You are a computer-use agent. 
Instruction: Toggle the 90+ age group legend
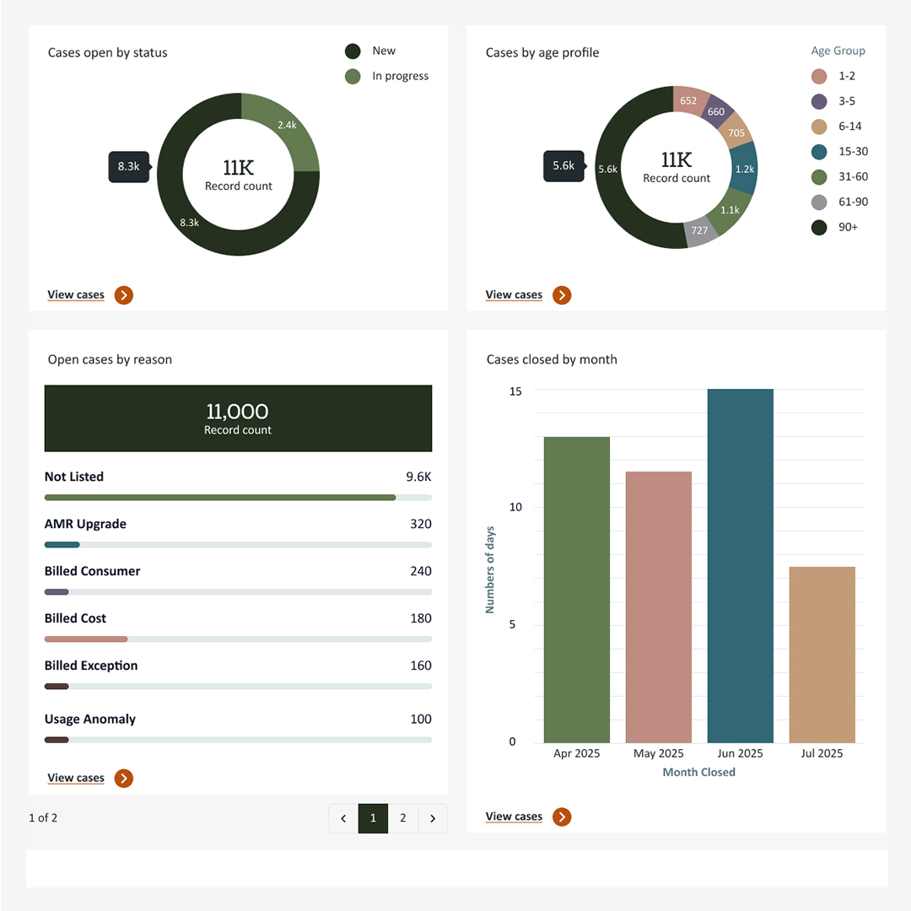[819, 227]
